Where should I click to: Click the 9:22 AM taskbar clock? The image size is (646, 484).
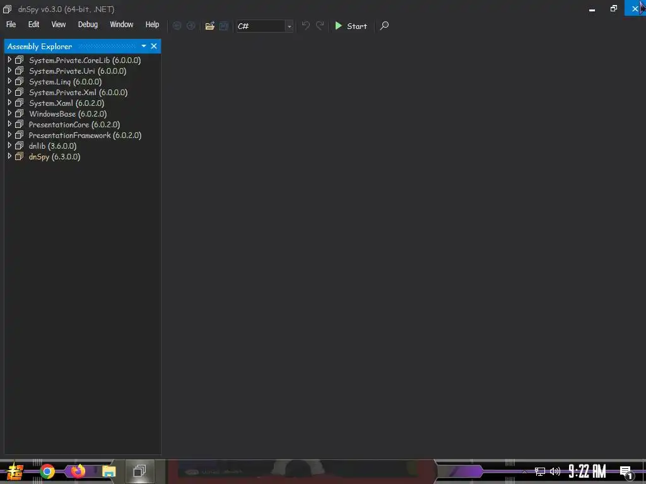click(587, 471)
